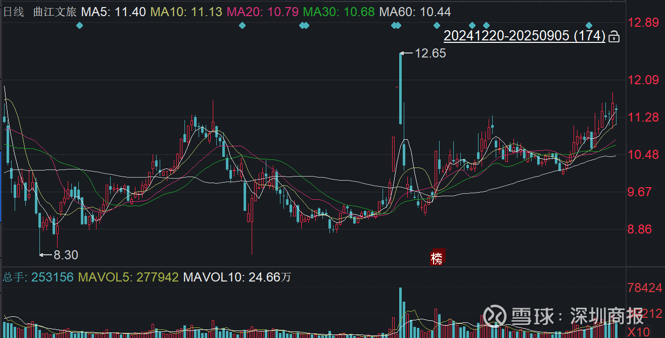The height and width of the screenshot is (338, 665).
Task: Select the rightmost diamond event marker
Action: pos(589,26)
